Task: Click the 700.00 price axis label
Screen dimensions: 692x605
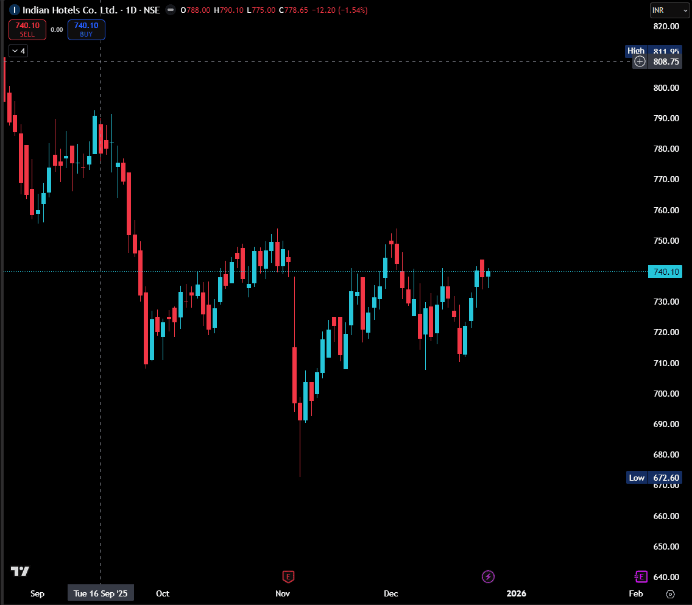Action: tap(666, 393)
